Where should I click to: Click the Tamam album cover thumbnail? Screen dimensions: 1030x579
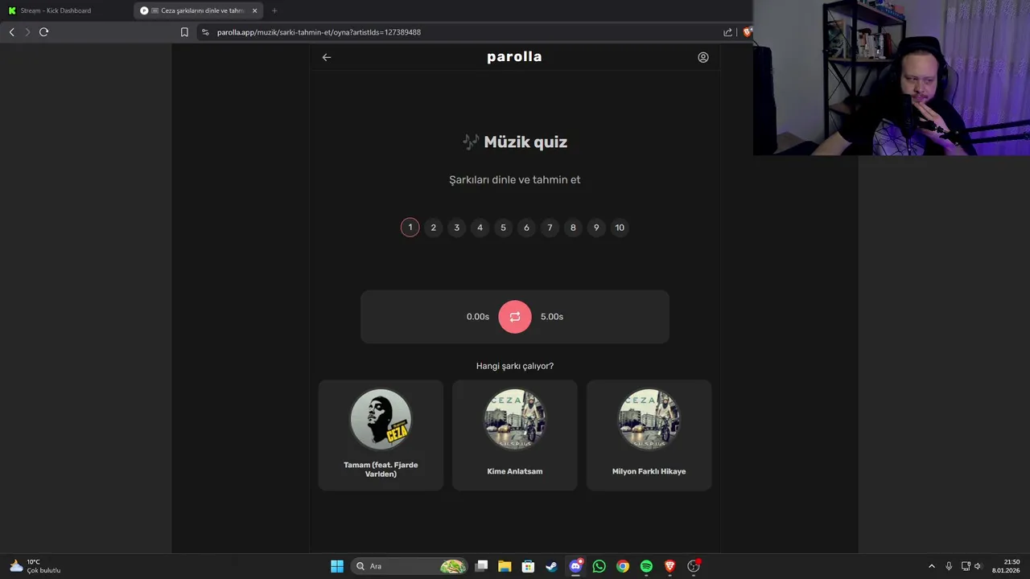[381, 419]
